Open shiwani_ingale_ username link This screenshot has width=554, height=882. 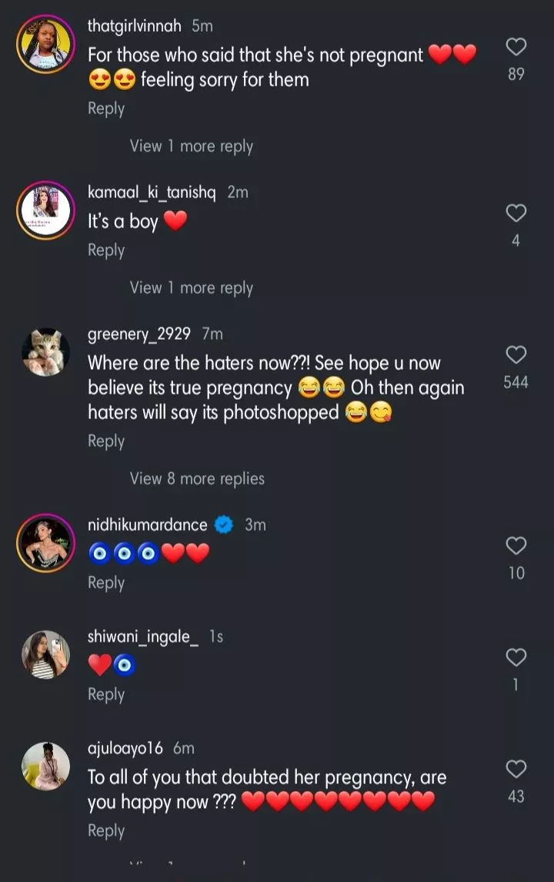click(x=143, y=637)
